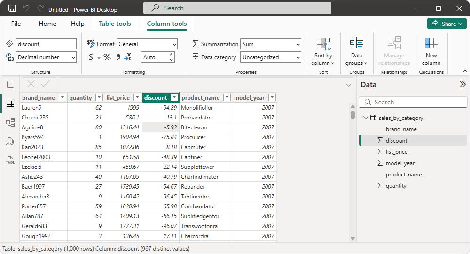Open Data category dropdown showing Uncategorized
Screen dimensions: 470x254
271,57
